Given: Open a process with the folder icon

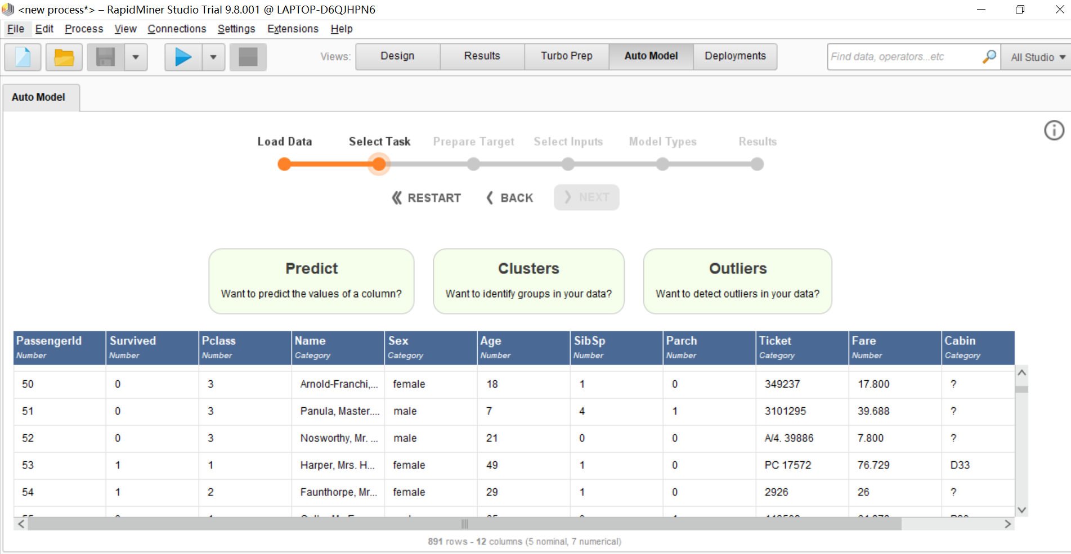Looking at the screenshot, I should pyautogui.click(x=64, y=57).
